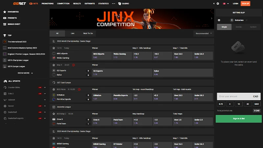
Task: Open the Jinx Competition banner
Action: [x=132, y=19]
